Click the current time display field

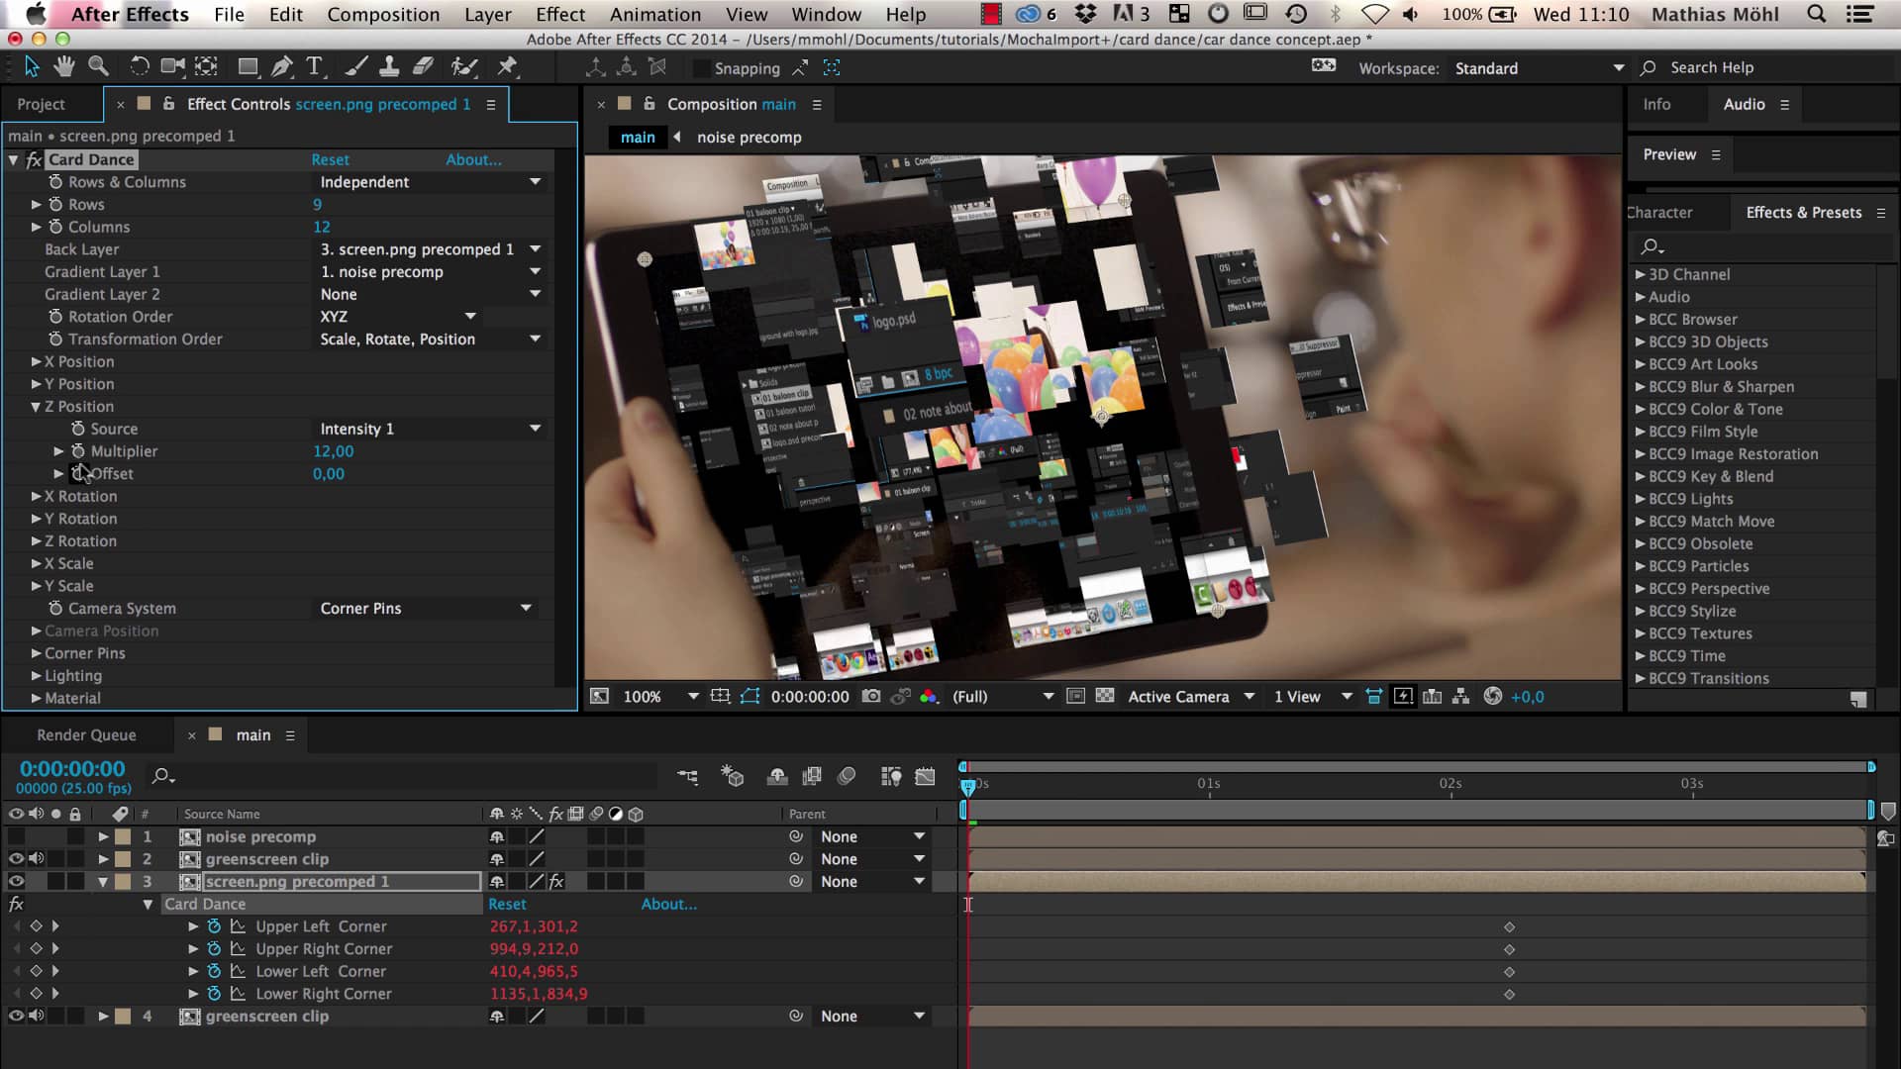pyautogui.click(x=69, y=768)
